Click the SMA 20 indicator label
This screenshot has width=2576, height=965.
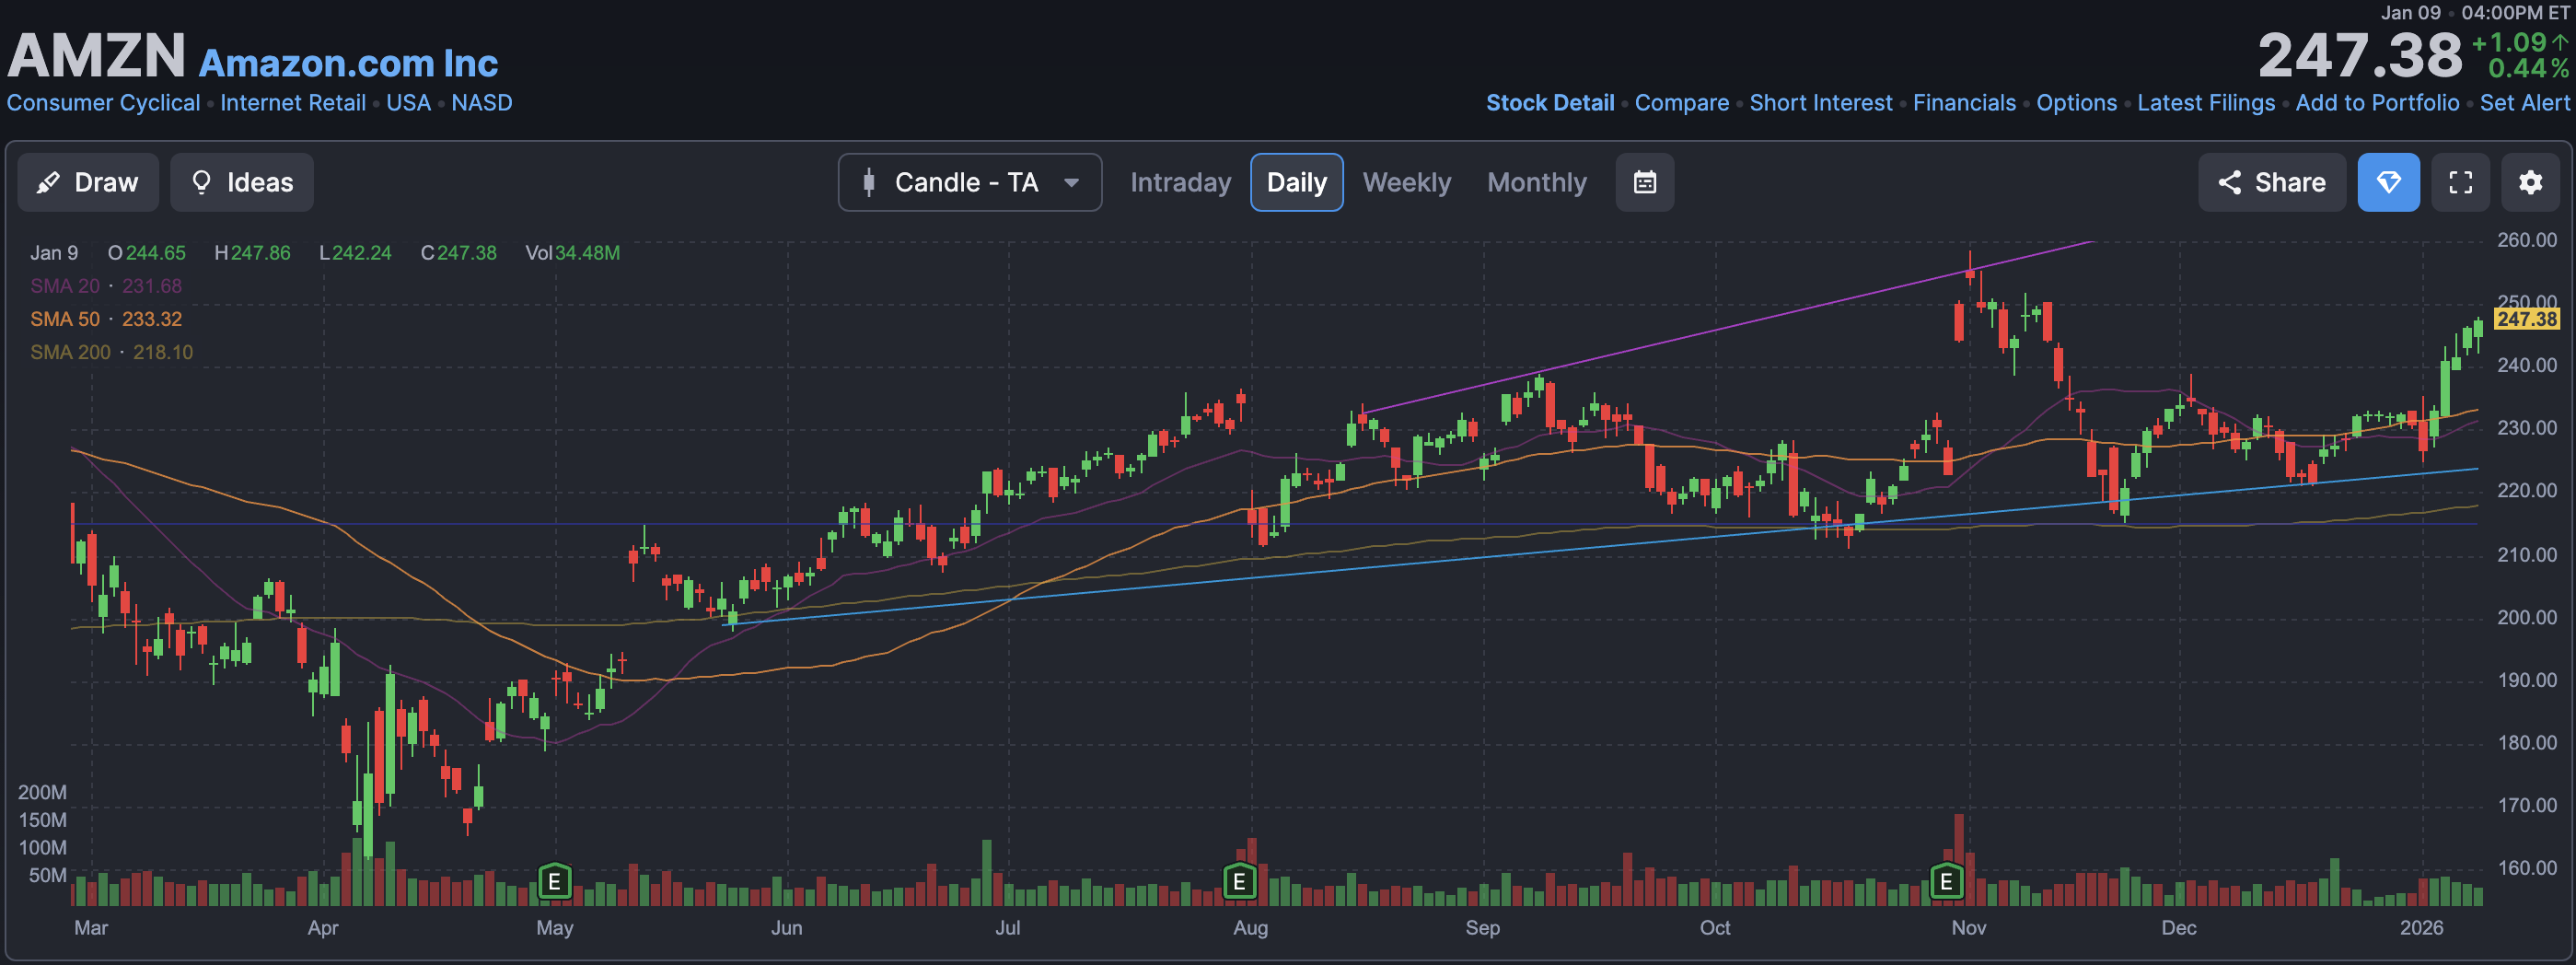pyautogui.click(x=65, y=286)
